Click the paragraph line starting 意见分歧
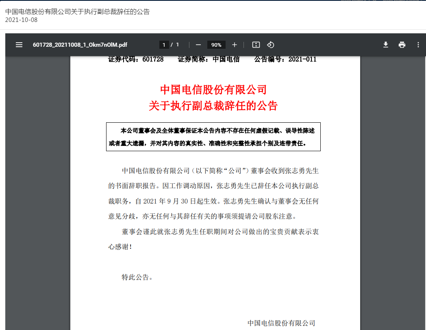The image size is (426, 330). tap(203, 216)
